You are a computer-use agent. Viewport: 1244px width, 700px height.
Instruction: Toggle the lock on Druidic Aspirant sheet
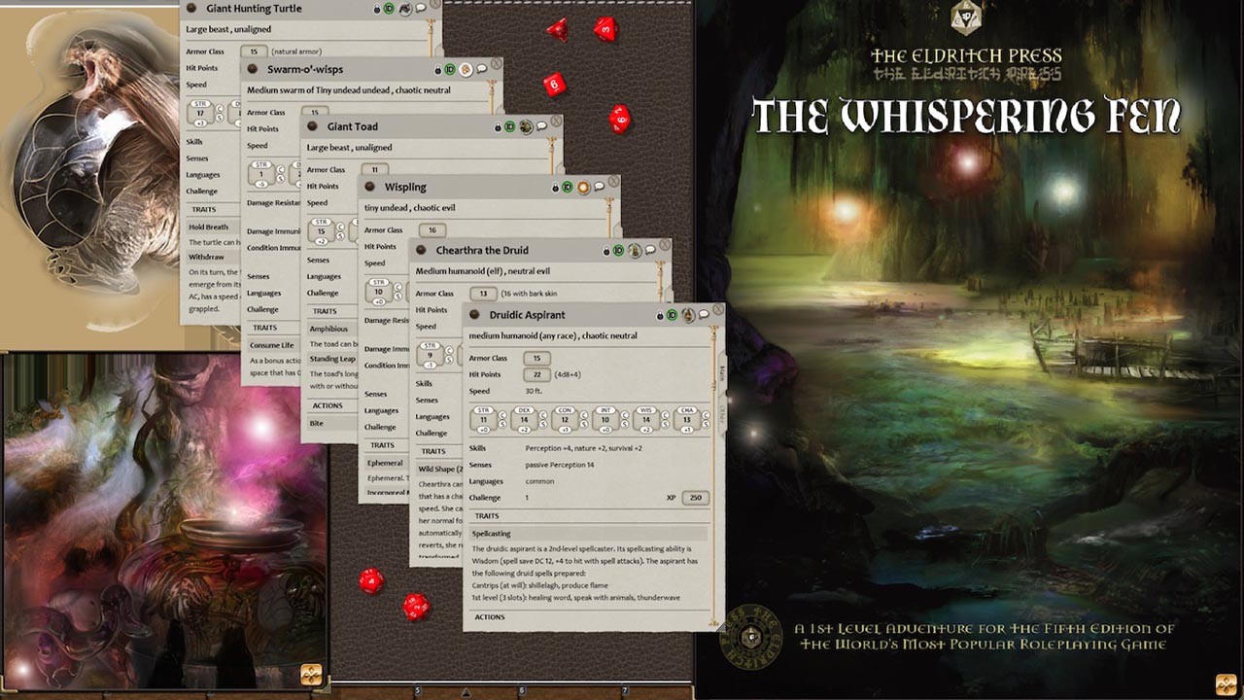(660, 315)
